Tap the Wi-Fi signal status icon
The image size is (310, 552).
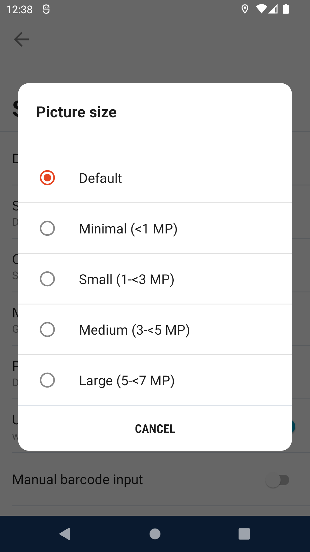coord(261,9)
